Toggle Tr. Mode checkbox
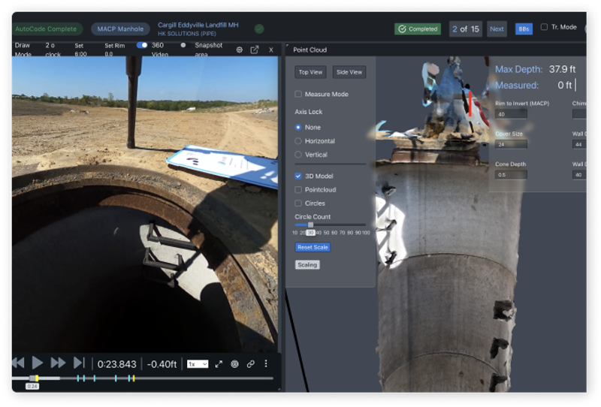Image resolution: width=601 pixels, height=407 pixels. coord(544,27)
